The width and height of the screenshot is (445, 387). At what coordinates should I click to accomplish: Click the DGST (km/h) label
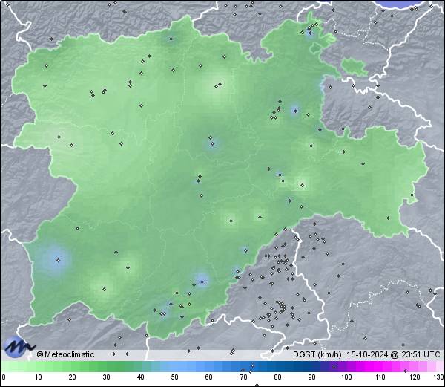317,354
